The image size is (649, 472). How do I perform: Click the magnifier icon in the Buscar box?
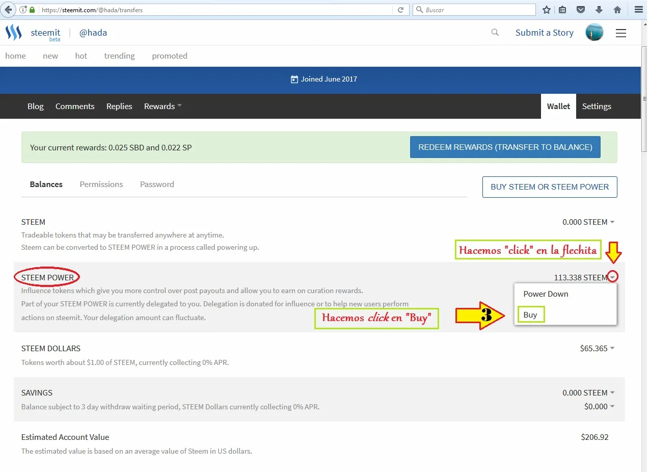click(x=419, y=10)
